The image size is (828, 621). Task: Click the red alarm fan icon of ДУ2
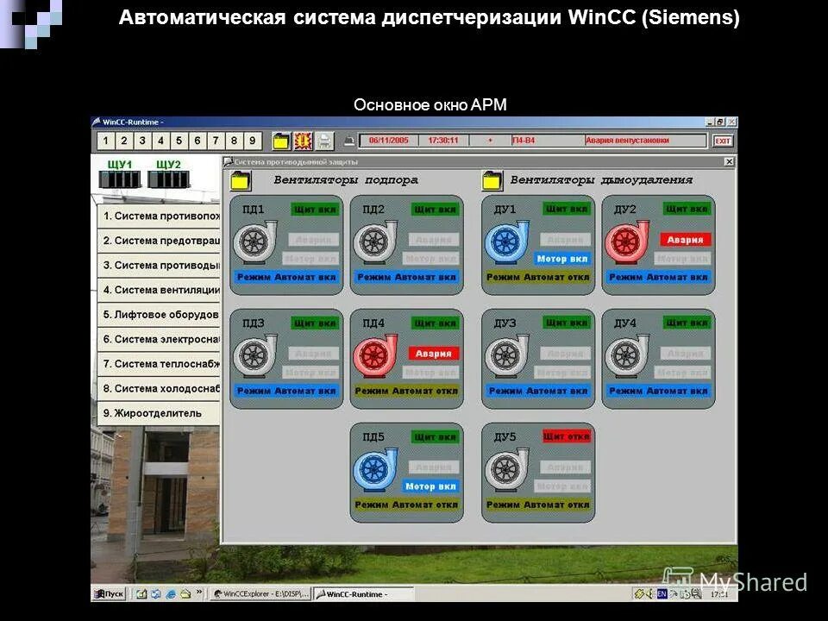point(628,240)
